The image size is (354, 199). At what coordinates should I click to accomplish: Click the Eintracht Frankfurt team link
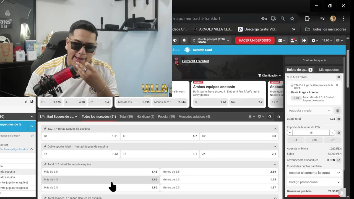click(x=196, y=61)
